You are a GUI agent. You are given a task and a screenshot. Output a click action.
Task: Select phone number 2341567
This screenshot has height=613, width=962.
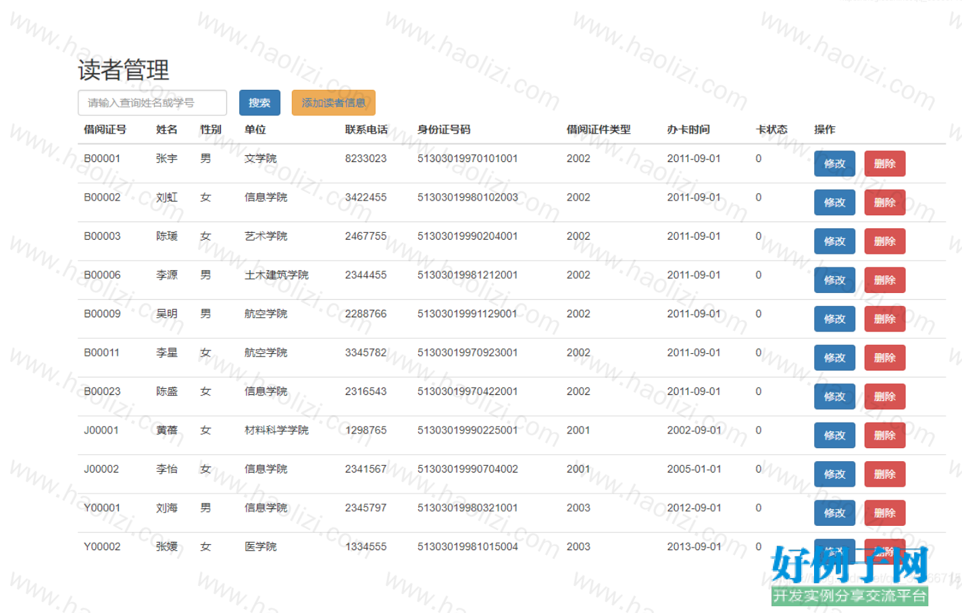[x=366, y=469]
